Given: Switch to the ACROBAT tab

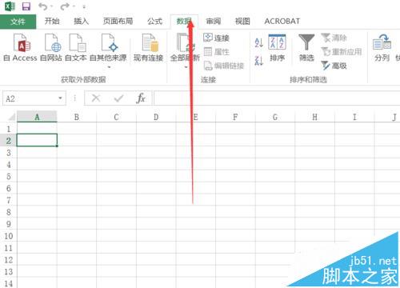Looking at the screenshot, I should (x=282, y=21).
